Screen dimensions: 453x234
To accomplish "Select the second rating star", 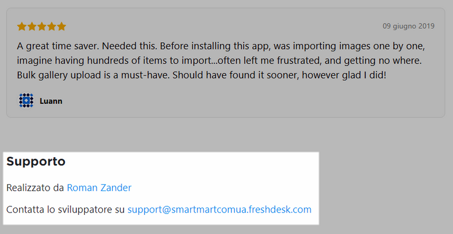I will click(32, 27).
